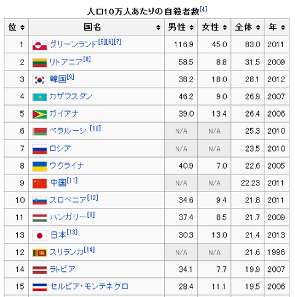Select year 2013 in 日本 row
This screenshot has height=297, width=295.
click(x=276, y=235)
